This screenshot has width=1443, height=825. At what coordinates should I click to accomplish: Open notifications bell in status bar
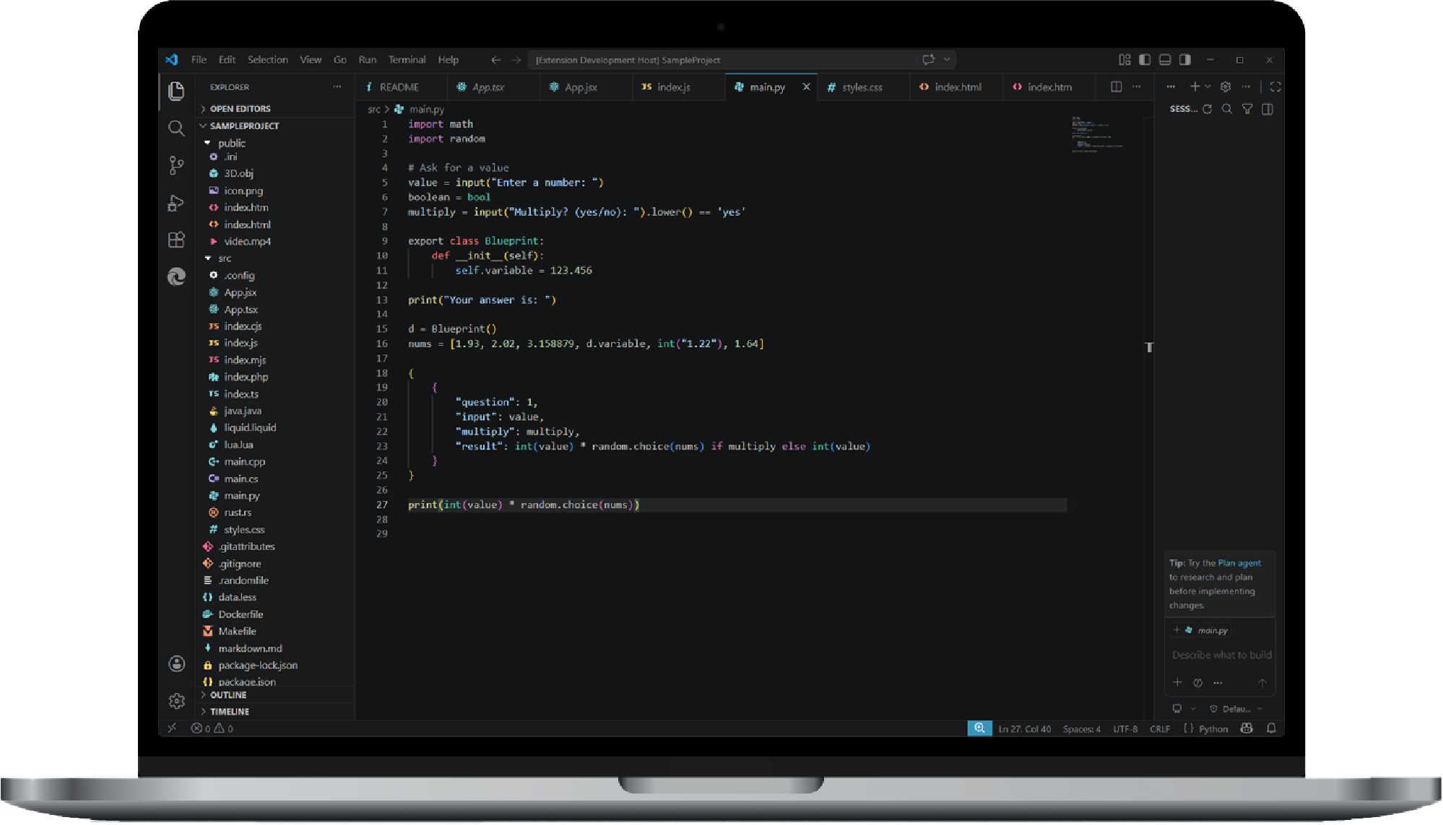1271,728
